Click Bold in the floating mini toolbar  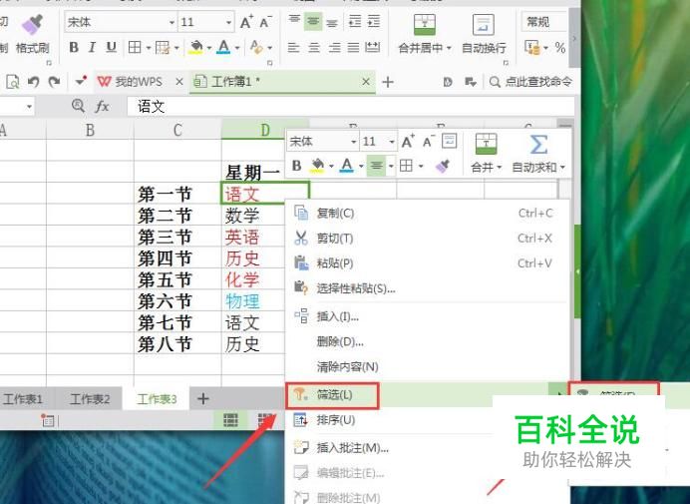tap(296, 166)
